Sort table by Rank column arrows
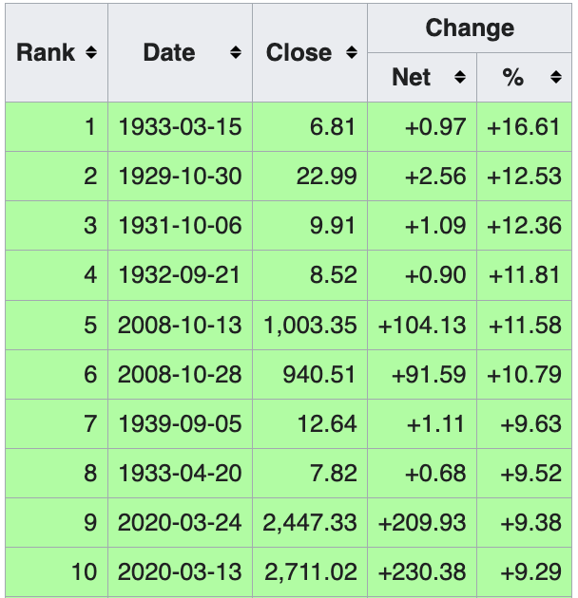 [x=91, y=52]
